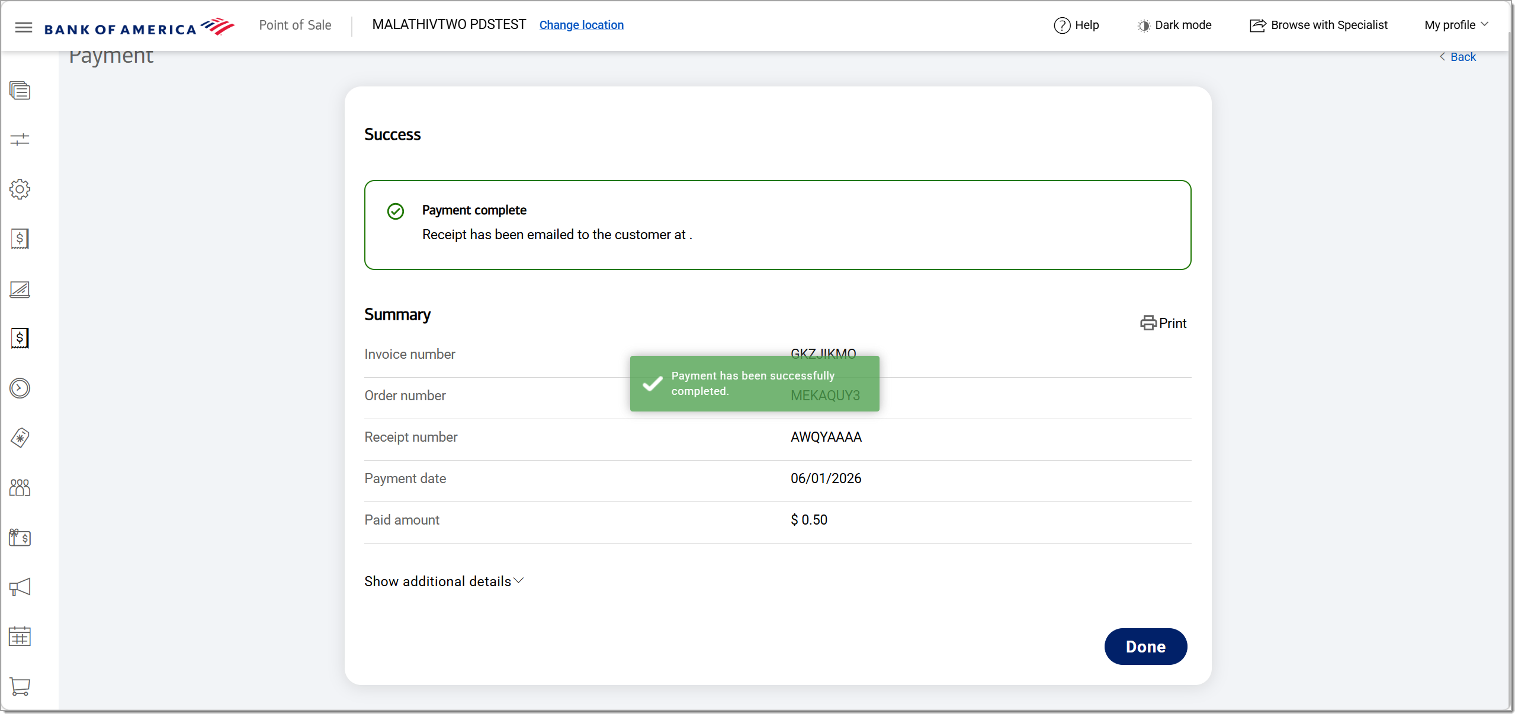This screenshot has height=717, width=1518.
Task: Go Back using the Back link
Action: (1458, 57)
